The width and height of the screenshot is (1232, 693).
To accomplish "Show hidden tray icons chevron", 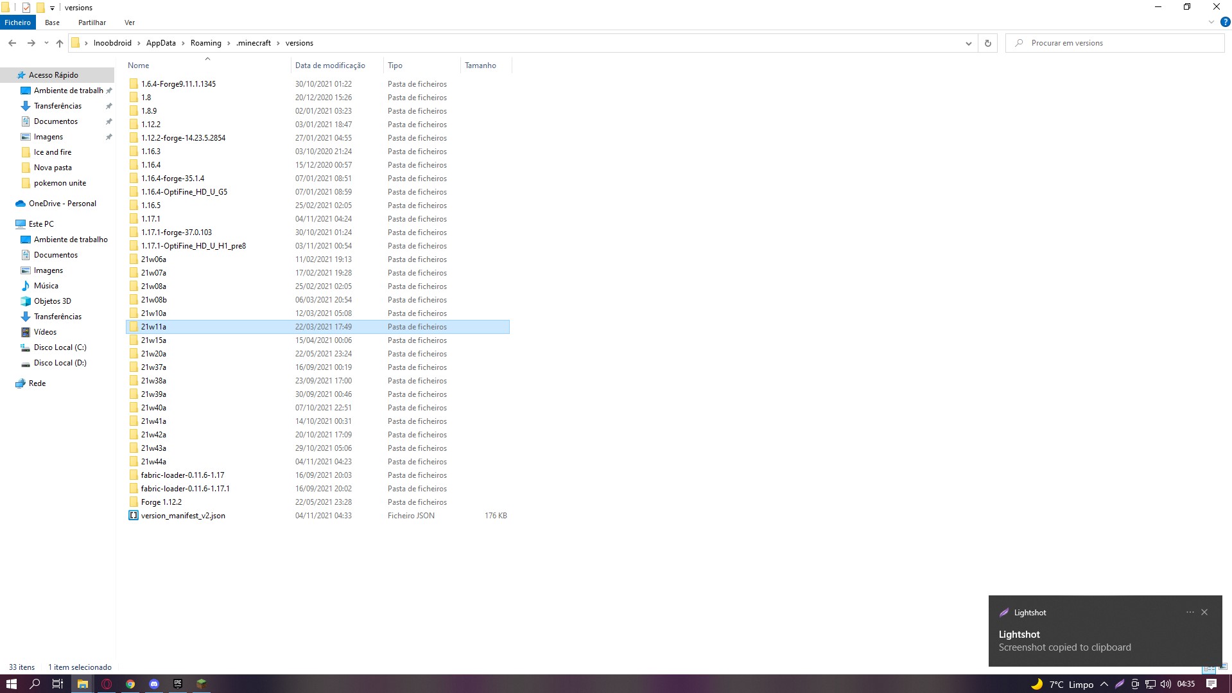I will point(1104,684).
